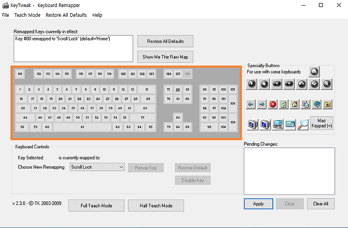Select keyboard key 44
The image size is (348, 228).
pyautogui.click(x=25, y=117)
